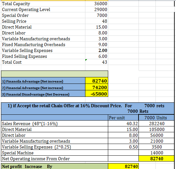Click the 0.50 per unit value

click(x=123, y=147)
